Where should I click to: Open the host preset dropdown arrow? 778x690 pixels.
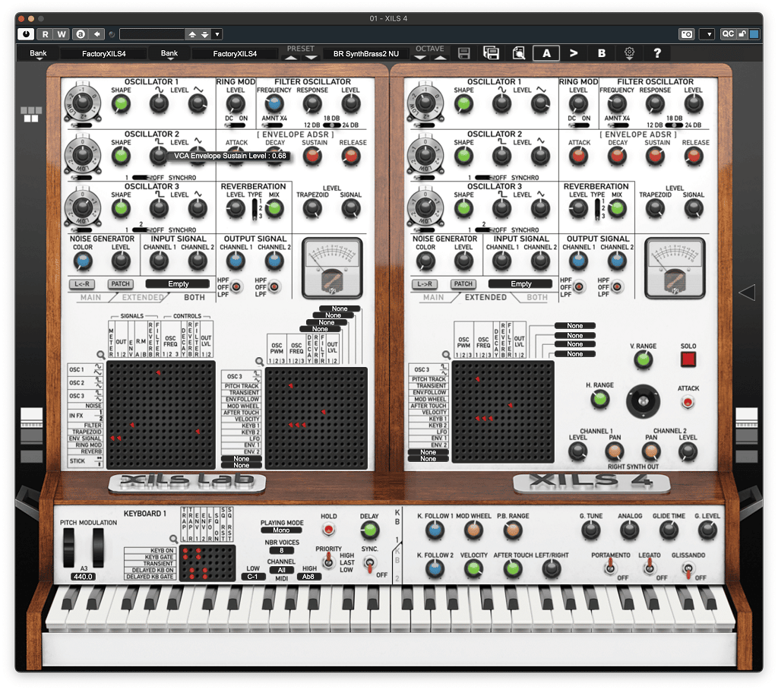point(217,34)
